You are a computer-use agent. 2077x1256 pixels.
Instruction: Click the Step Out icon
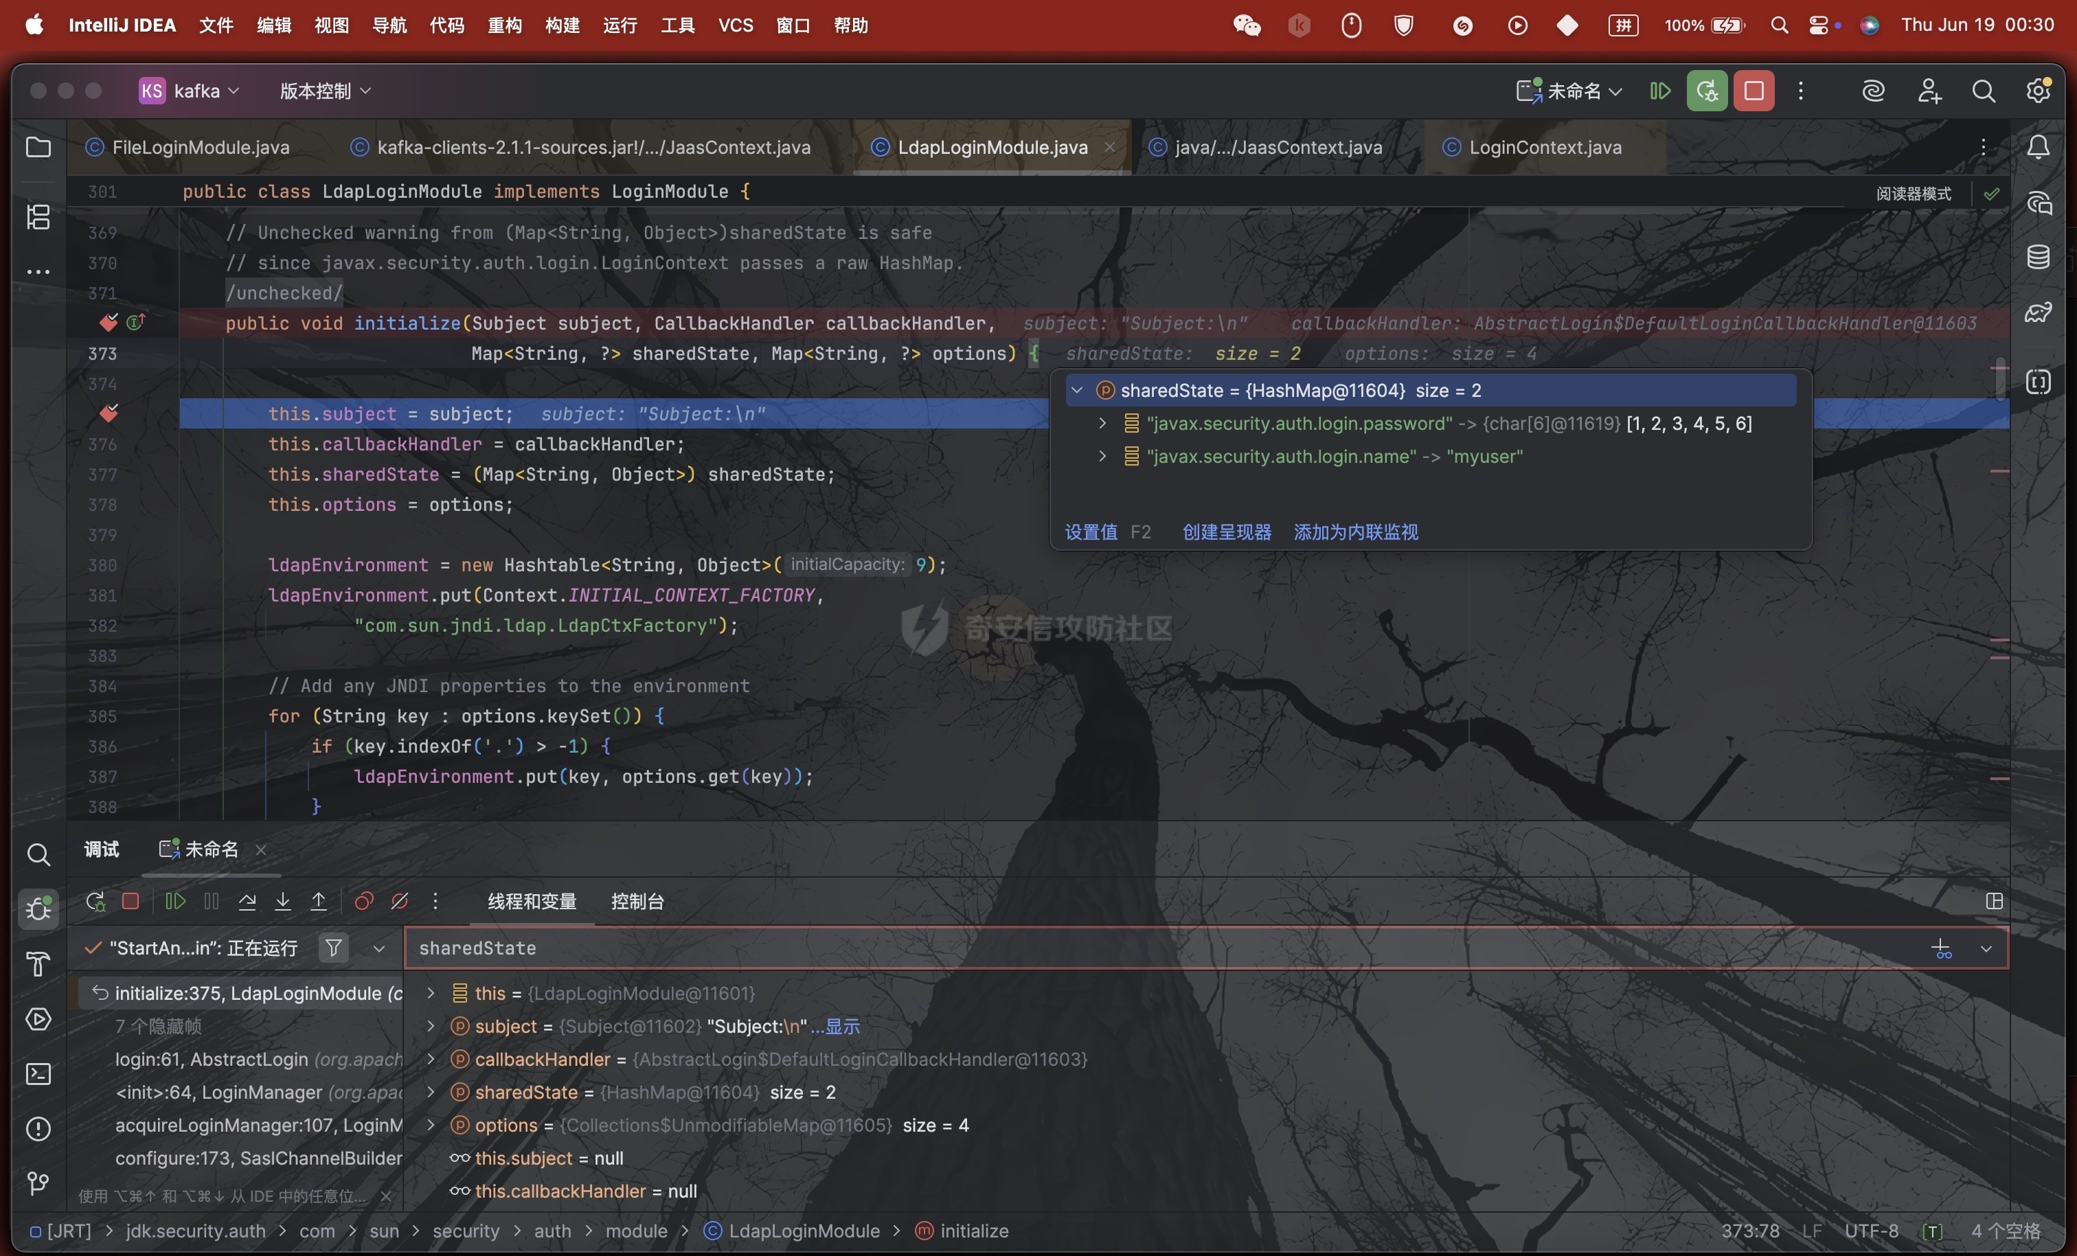pos(319,901)
